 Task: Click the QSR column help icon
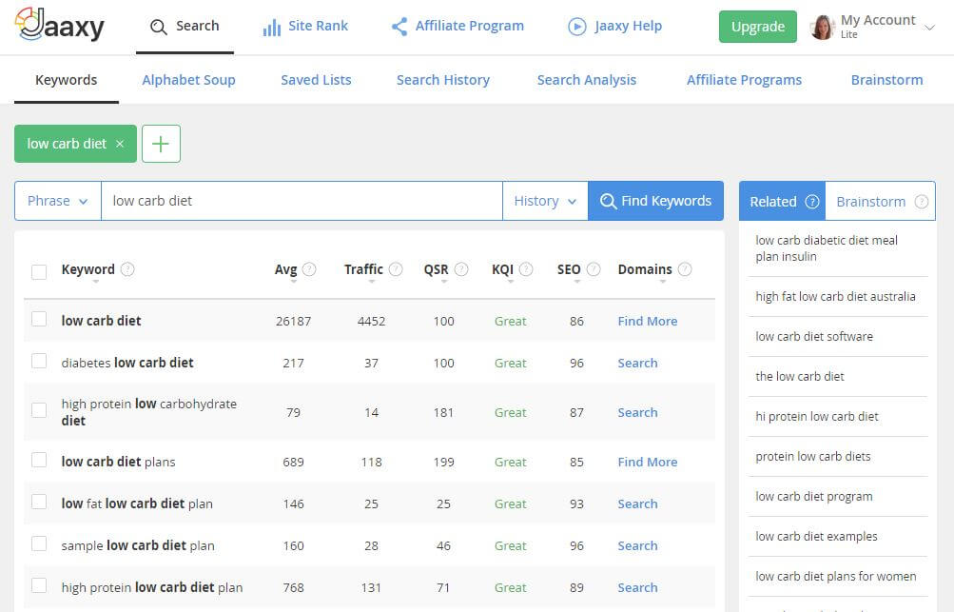click(x=461, y=269)
